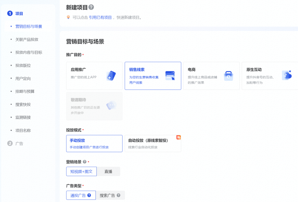Image resolution: width=298 pixels, height=202 pixels.
Task: Jump to 关联产品投放 section
Action: tap(27, 39)
